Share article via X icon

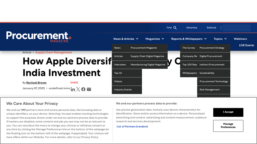click(x=78, y=89)
